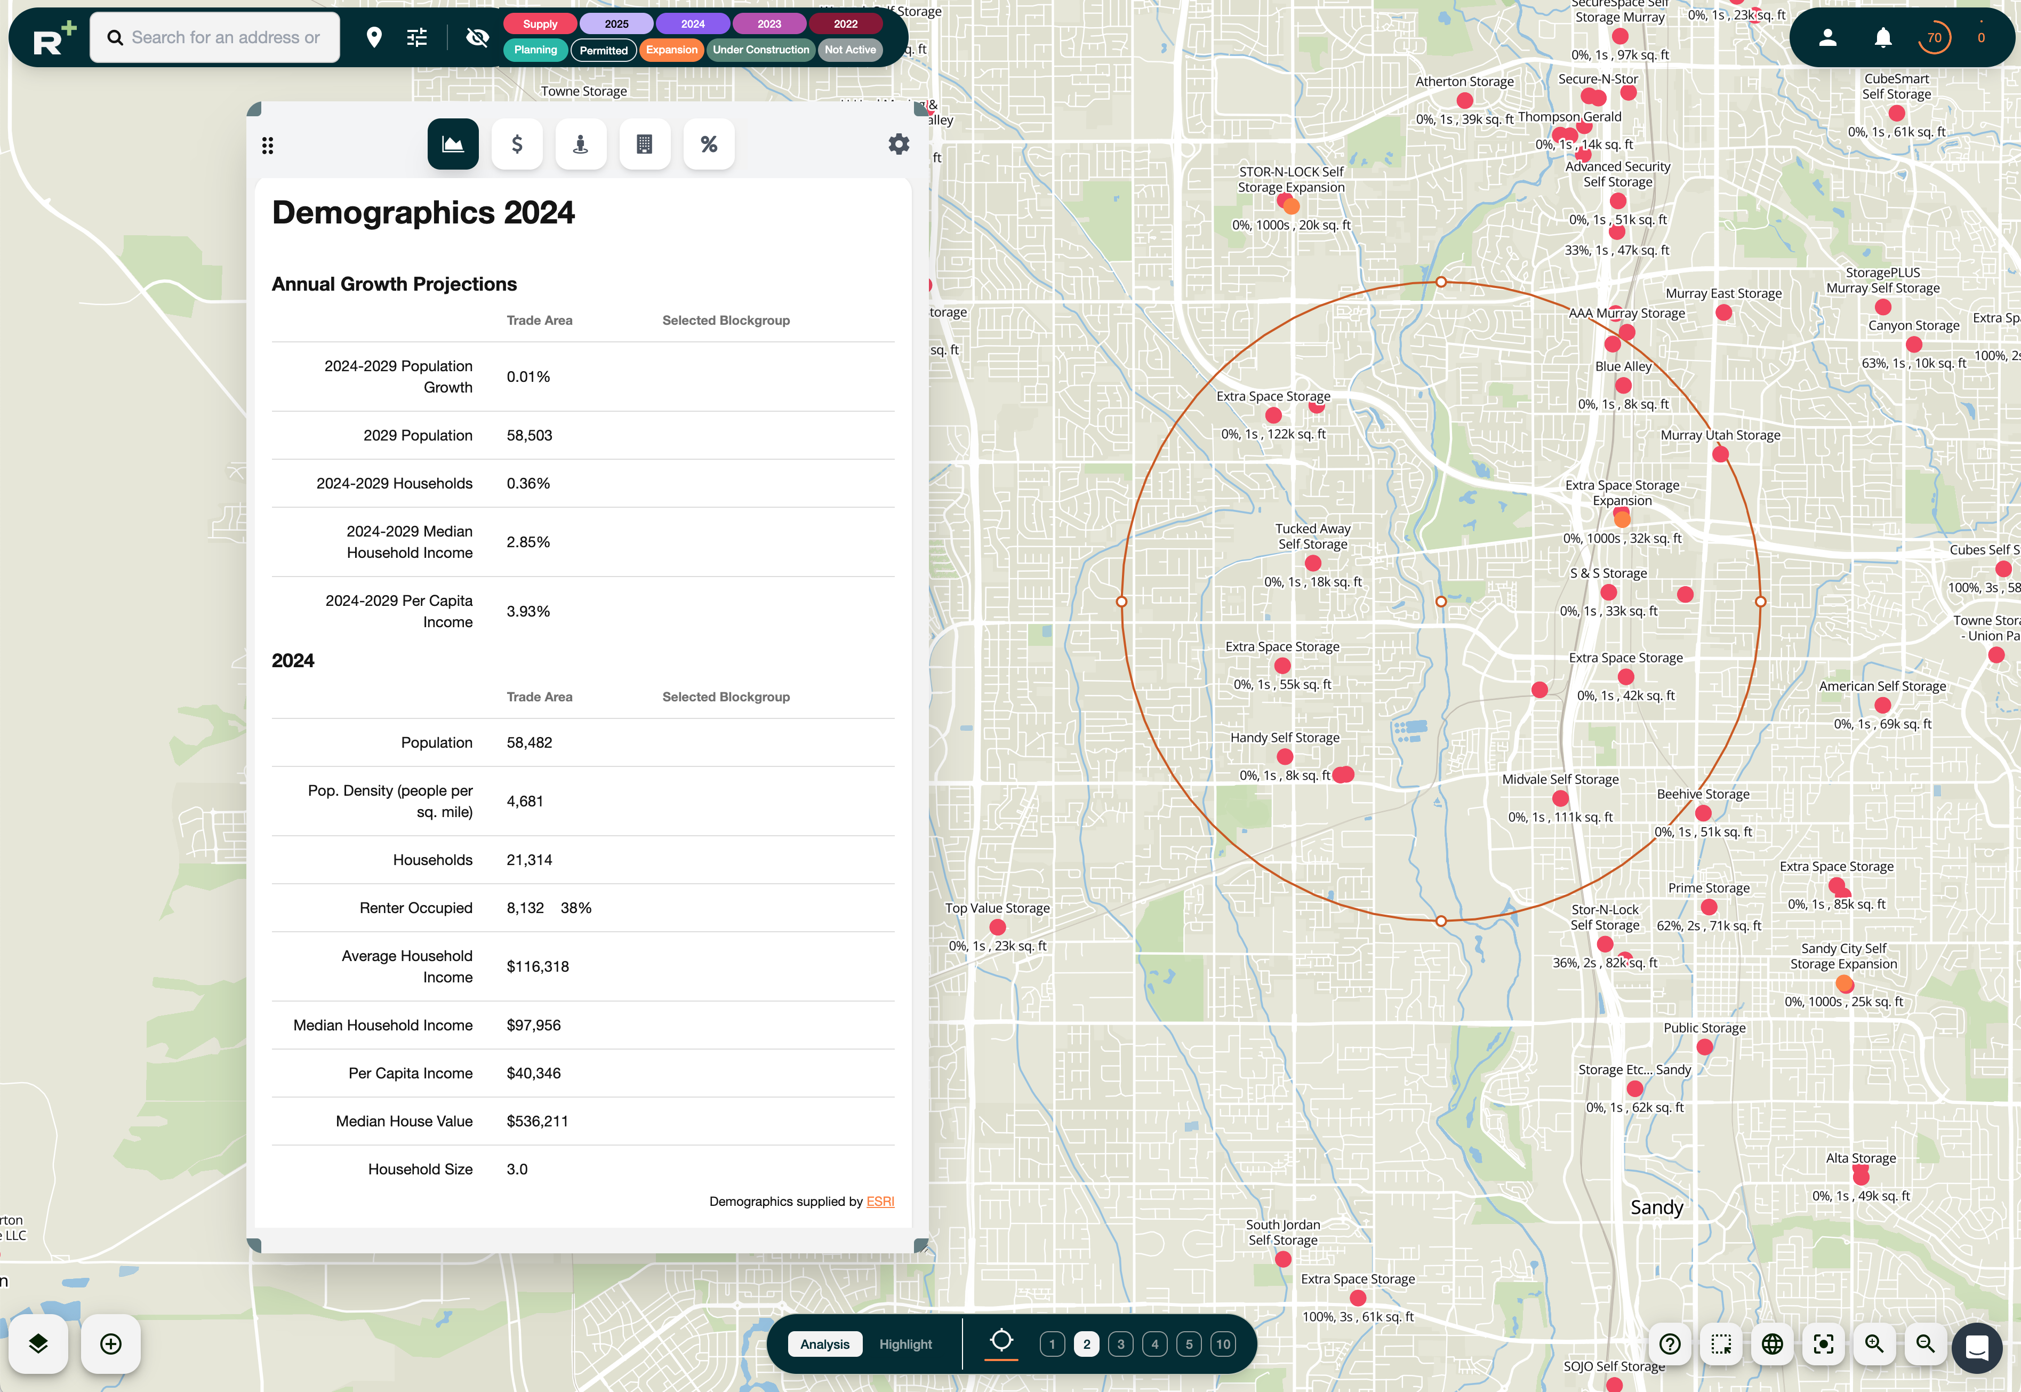Viewport: 2021px width, 1392px height.
Task: Toggle the Supply filter pill
Action: [539, 23]
